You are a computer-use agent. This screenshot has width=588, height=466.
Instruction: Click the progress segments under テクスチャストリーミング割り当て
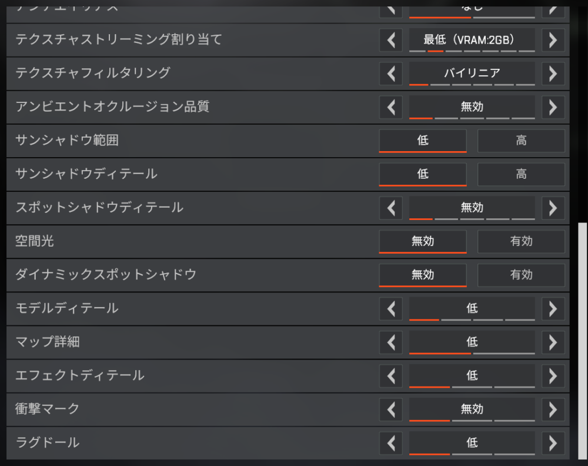[x=472, y=52]
